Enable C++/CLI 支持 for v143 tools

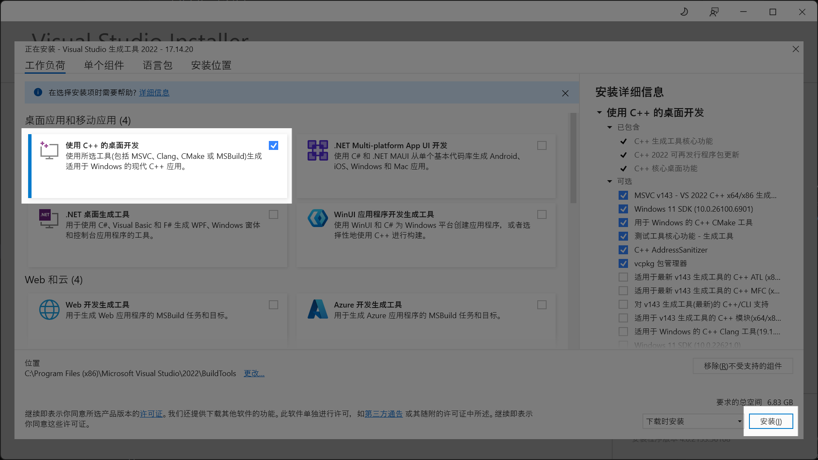(x=623, y=305)
